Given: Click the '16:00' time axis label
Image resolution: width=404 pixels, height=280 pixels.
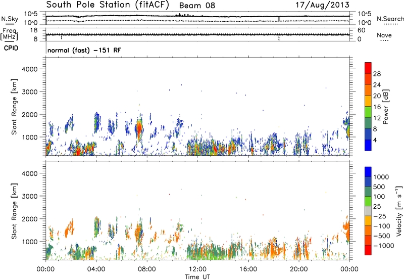Looking at the screenshot, I should [248, 269].
